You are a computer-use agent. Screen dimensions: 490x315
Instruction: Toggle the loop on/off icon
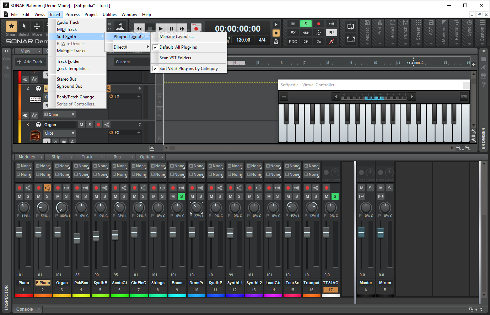point(351,26)
